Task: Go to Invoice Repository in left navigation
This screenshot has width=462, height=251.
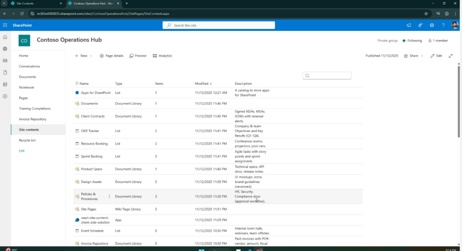Action: point(32,119)
